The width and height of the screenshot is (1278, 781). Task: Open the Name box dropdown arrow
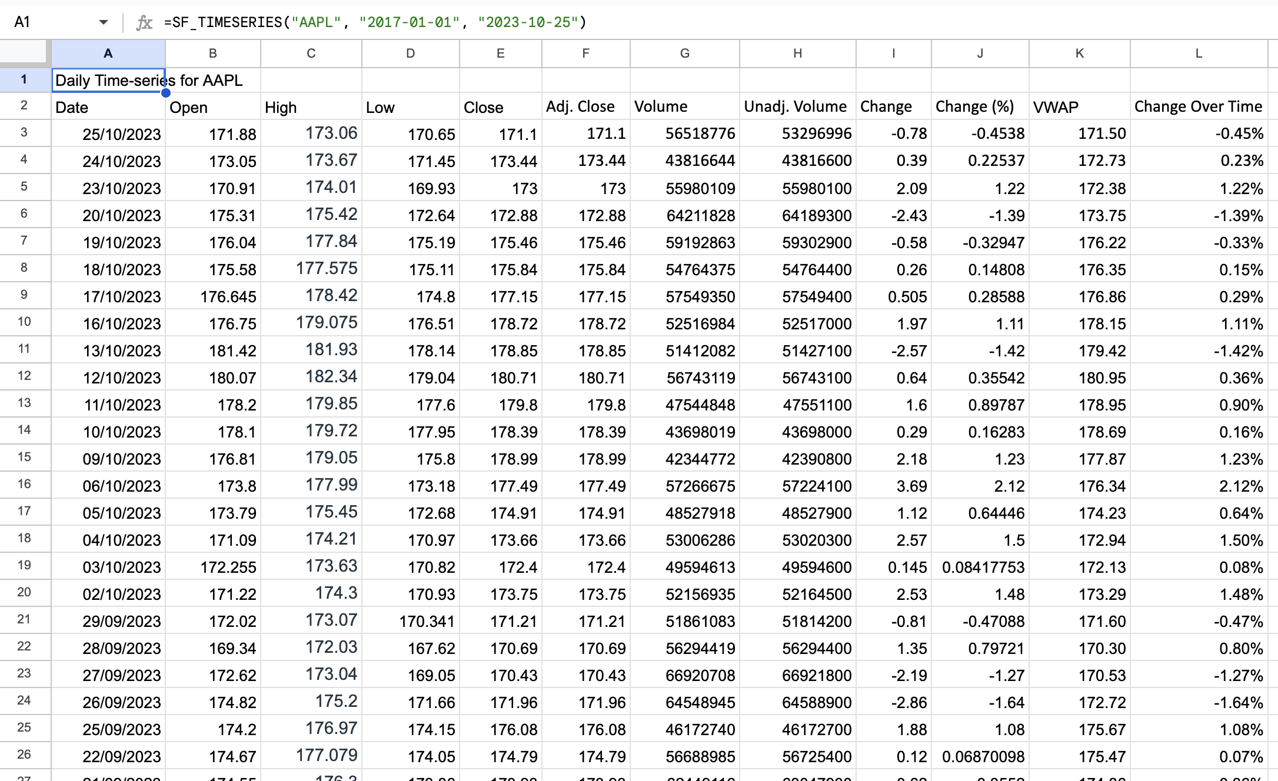(104, 22)
